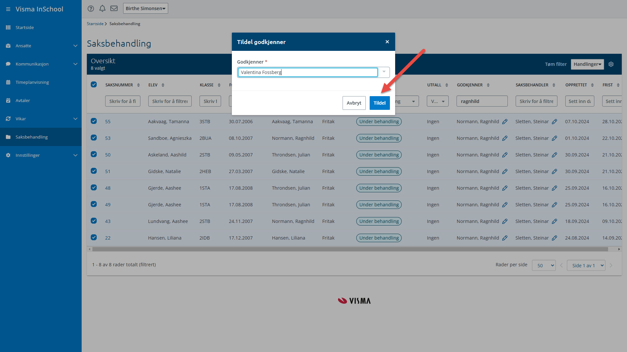This screenshot has width=627, height=352.
Task: Uncheck the checkbox for case 50
Action: 94,154
